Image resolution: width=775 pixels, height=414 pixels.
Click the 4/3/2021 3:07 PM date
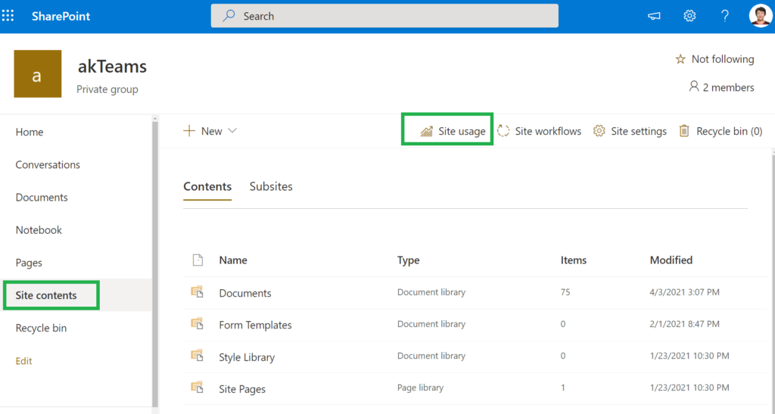(684, 292)
